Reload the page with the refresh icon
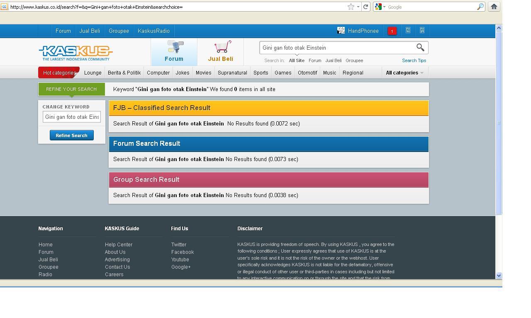 coord(365,7)
